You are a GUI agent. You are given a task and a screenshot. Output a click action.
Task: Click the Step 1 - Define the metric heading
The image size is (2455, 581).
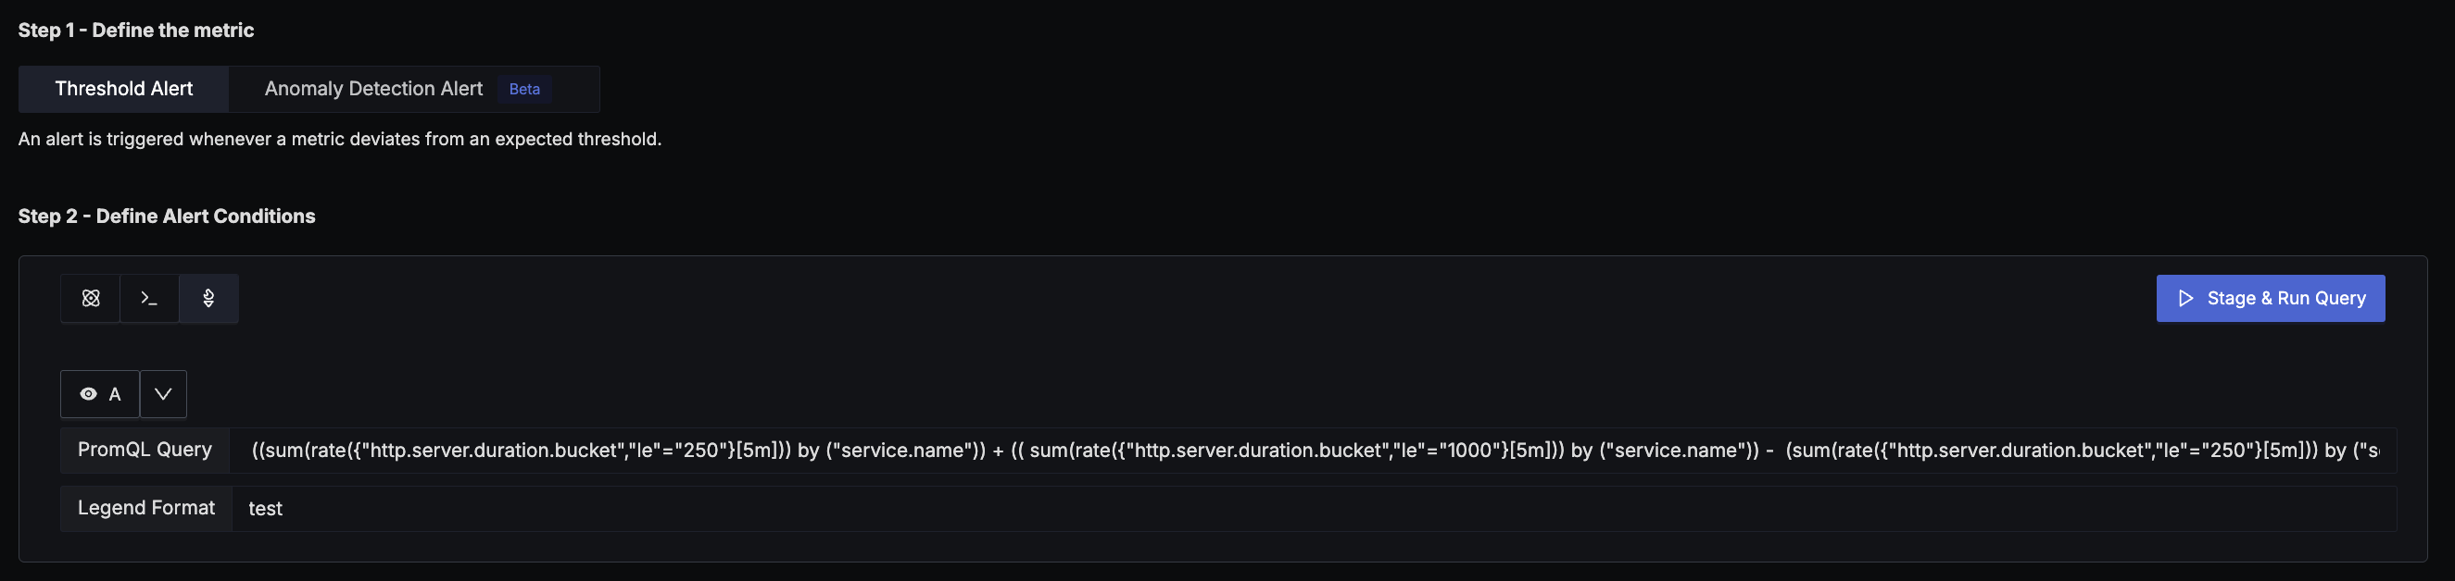pyautogui.click(x=136, y=31)
